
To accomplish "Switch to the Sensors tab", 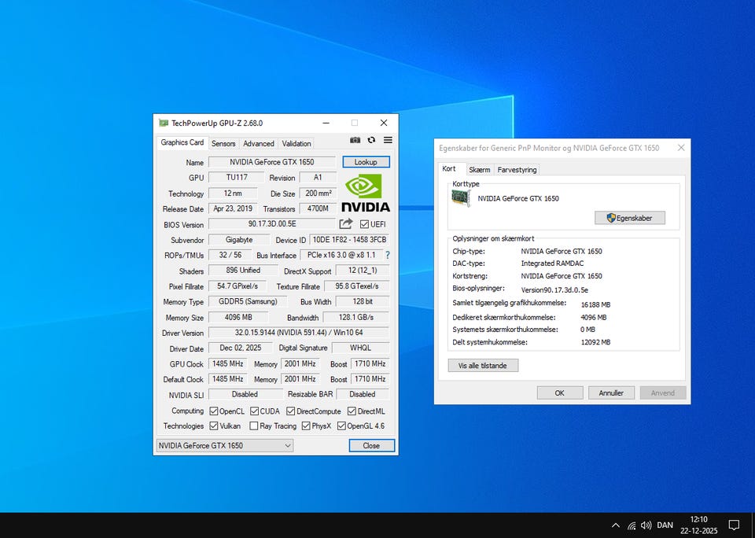I will tap(223, 143).
